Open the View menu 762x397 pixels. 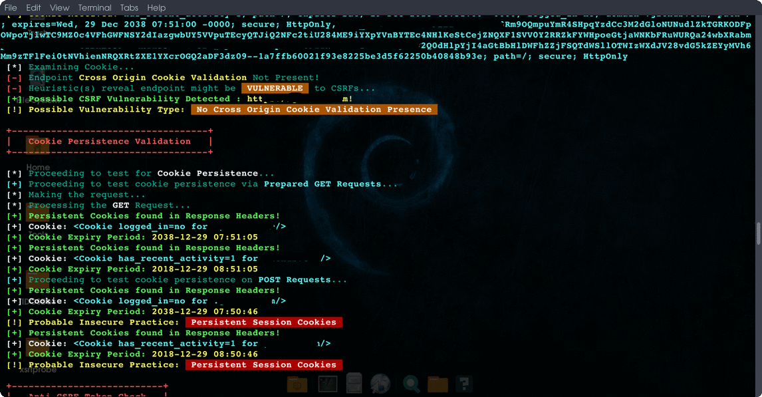click(59, 7)
